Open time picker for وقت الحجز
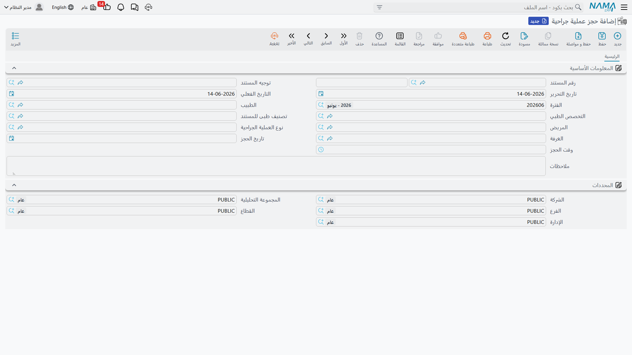The width and height of the screenshot is (632, 355). (321, 150)
